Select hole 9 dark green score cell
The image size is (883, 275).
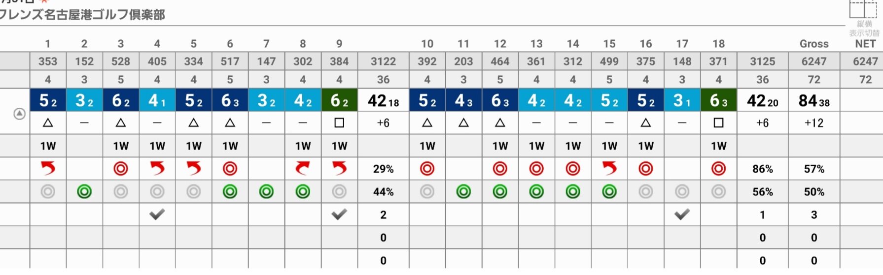pos(339,100)
